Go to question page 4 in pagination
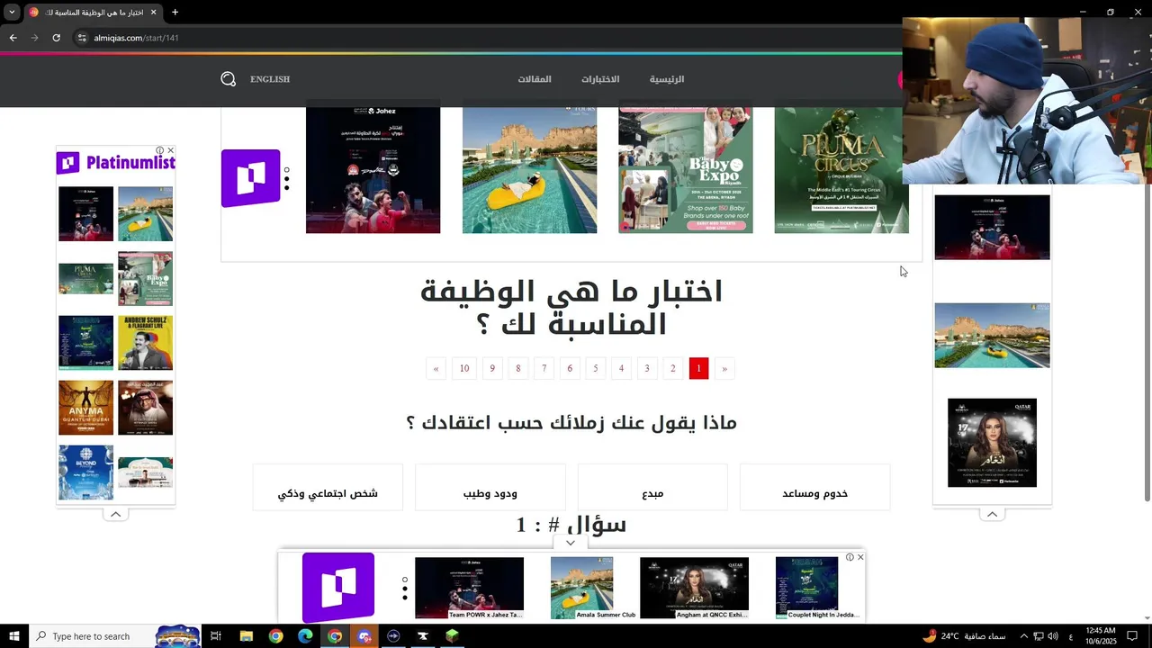 621,368
